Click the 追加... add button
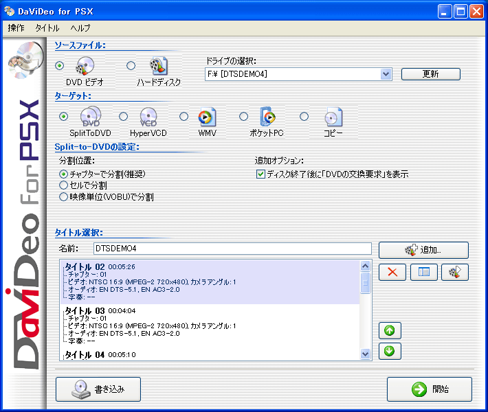The image size is (488, 412). click(x=423, y=250)
